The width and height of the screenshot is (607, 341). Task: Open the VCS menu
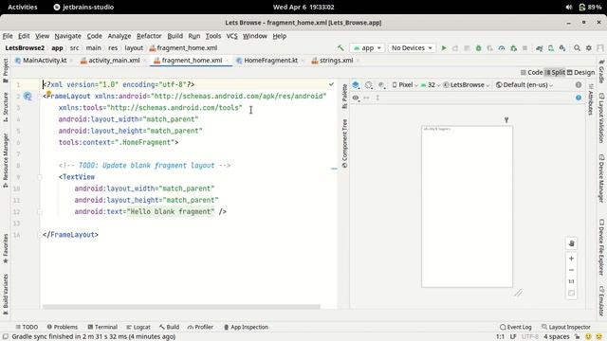click(231, 36)
